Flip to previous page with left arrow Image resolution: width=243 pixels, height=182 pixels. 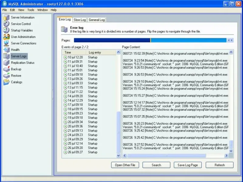point(229,40)
